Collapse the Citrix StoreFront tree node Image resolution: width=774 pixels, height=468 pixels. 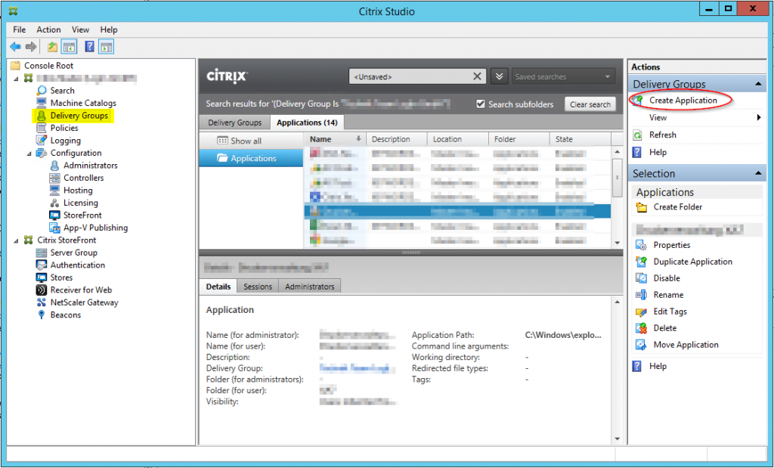16,241
